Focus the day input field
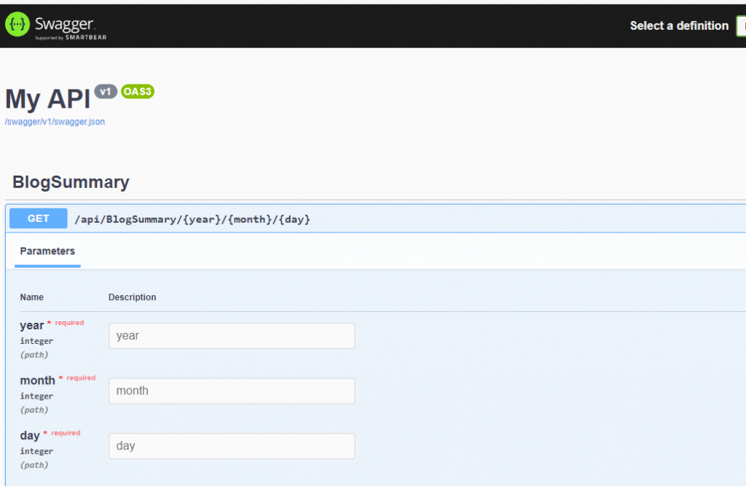Image resolution: width=746 pixels, height=486 pixels. [232, 446]
